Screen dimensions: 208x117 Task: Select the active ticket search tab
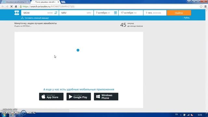pos(45,2)
